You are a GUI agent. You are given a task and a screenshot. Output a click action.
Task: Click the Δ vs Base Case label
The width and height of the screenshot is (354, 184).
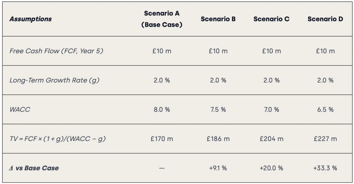[34, 168]
